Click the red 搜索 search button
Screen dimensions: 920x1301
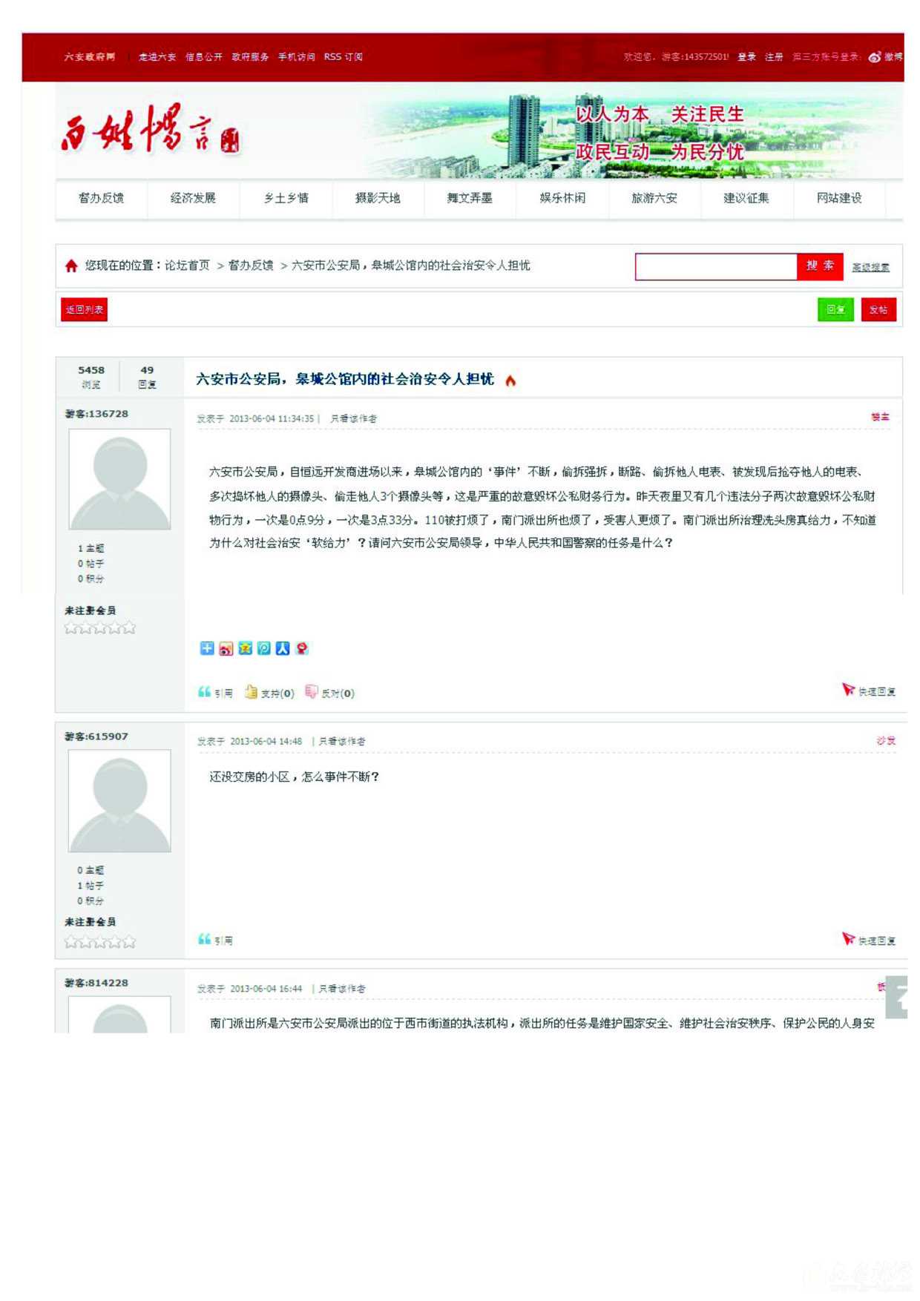(x=820, y=266)
